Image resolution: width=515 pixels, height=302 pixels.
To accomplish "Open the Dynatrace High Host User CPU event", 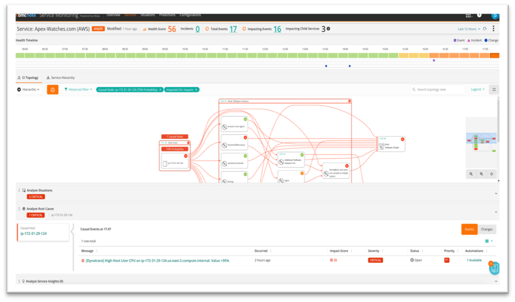I will pos(157,261).
